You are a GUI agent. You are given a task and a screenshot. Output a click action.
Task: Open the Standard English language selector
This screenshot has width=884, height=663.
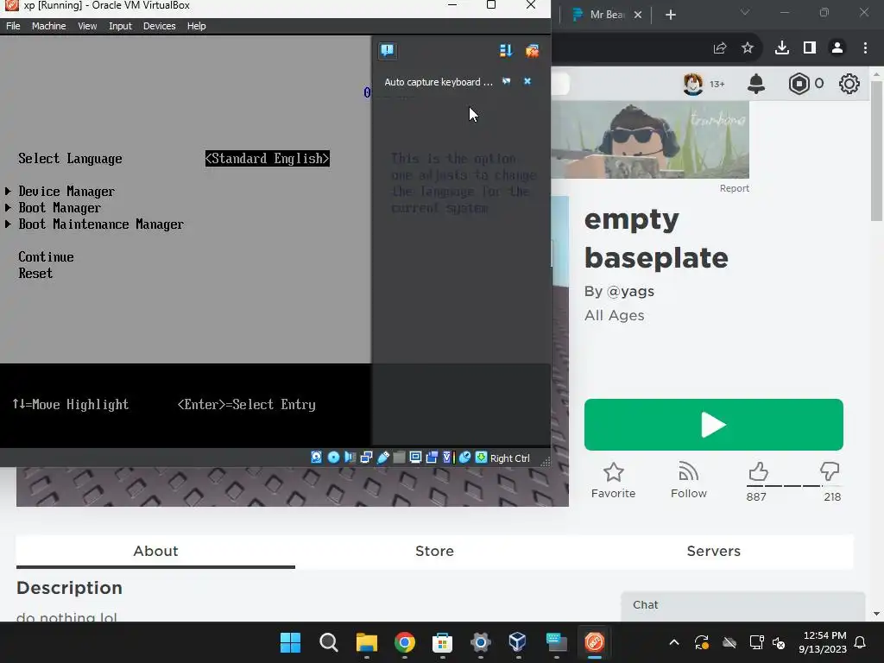click(x=268, y=159)
